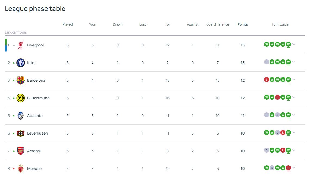Click Monaco's latest loss form badge

pyautogui.click(x=288, y=168)
